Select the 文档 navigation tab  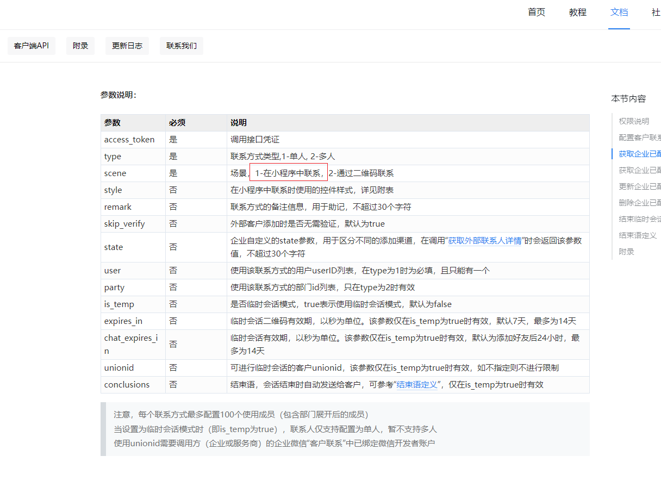(x=619, y=12)
